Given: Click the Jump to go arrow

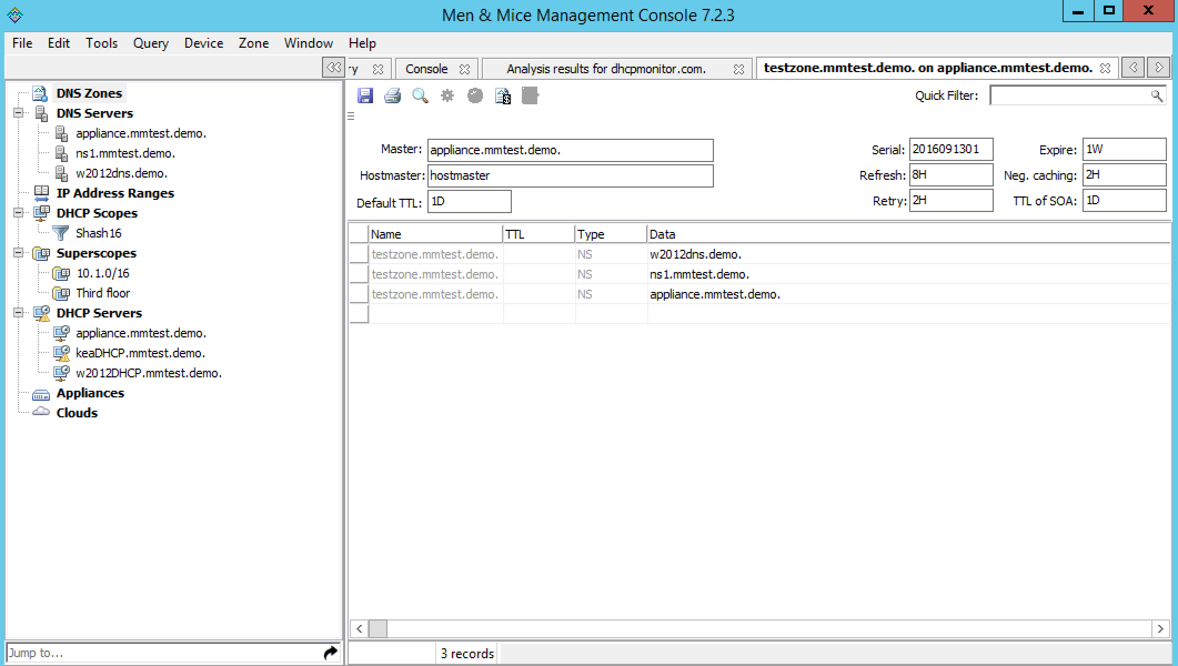Looking at the screenshot, I should pyautogui.click(x=330, y=653).
